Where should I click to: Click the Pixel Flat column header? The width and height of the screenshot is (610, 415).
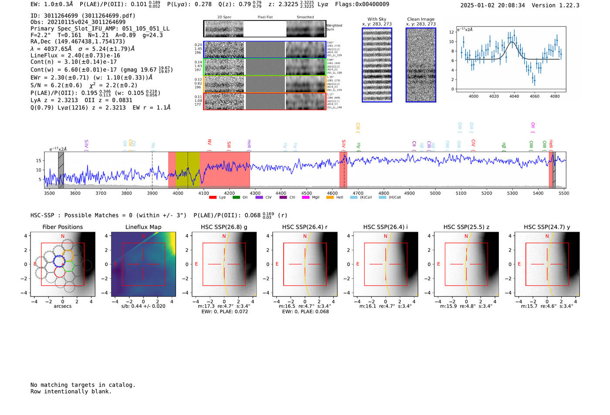265,17
